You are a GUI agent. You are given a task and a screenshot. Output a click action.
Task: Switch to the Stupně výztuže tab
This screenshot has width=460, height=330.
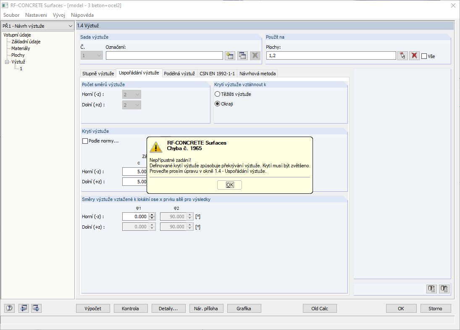(98, 74)
